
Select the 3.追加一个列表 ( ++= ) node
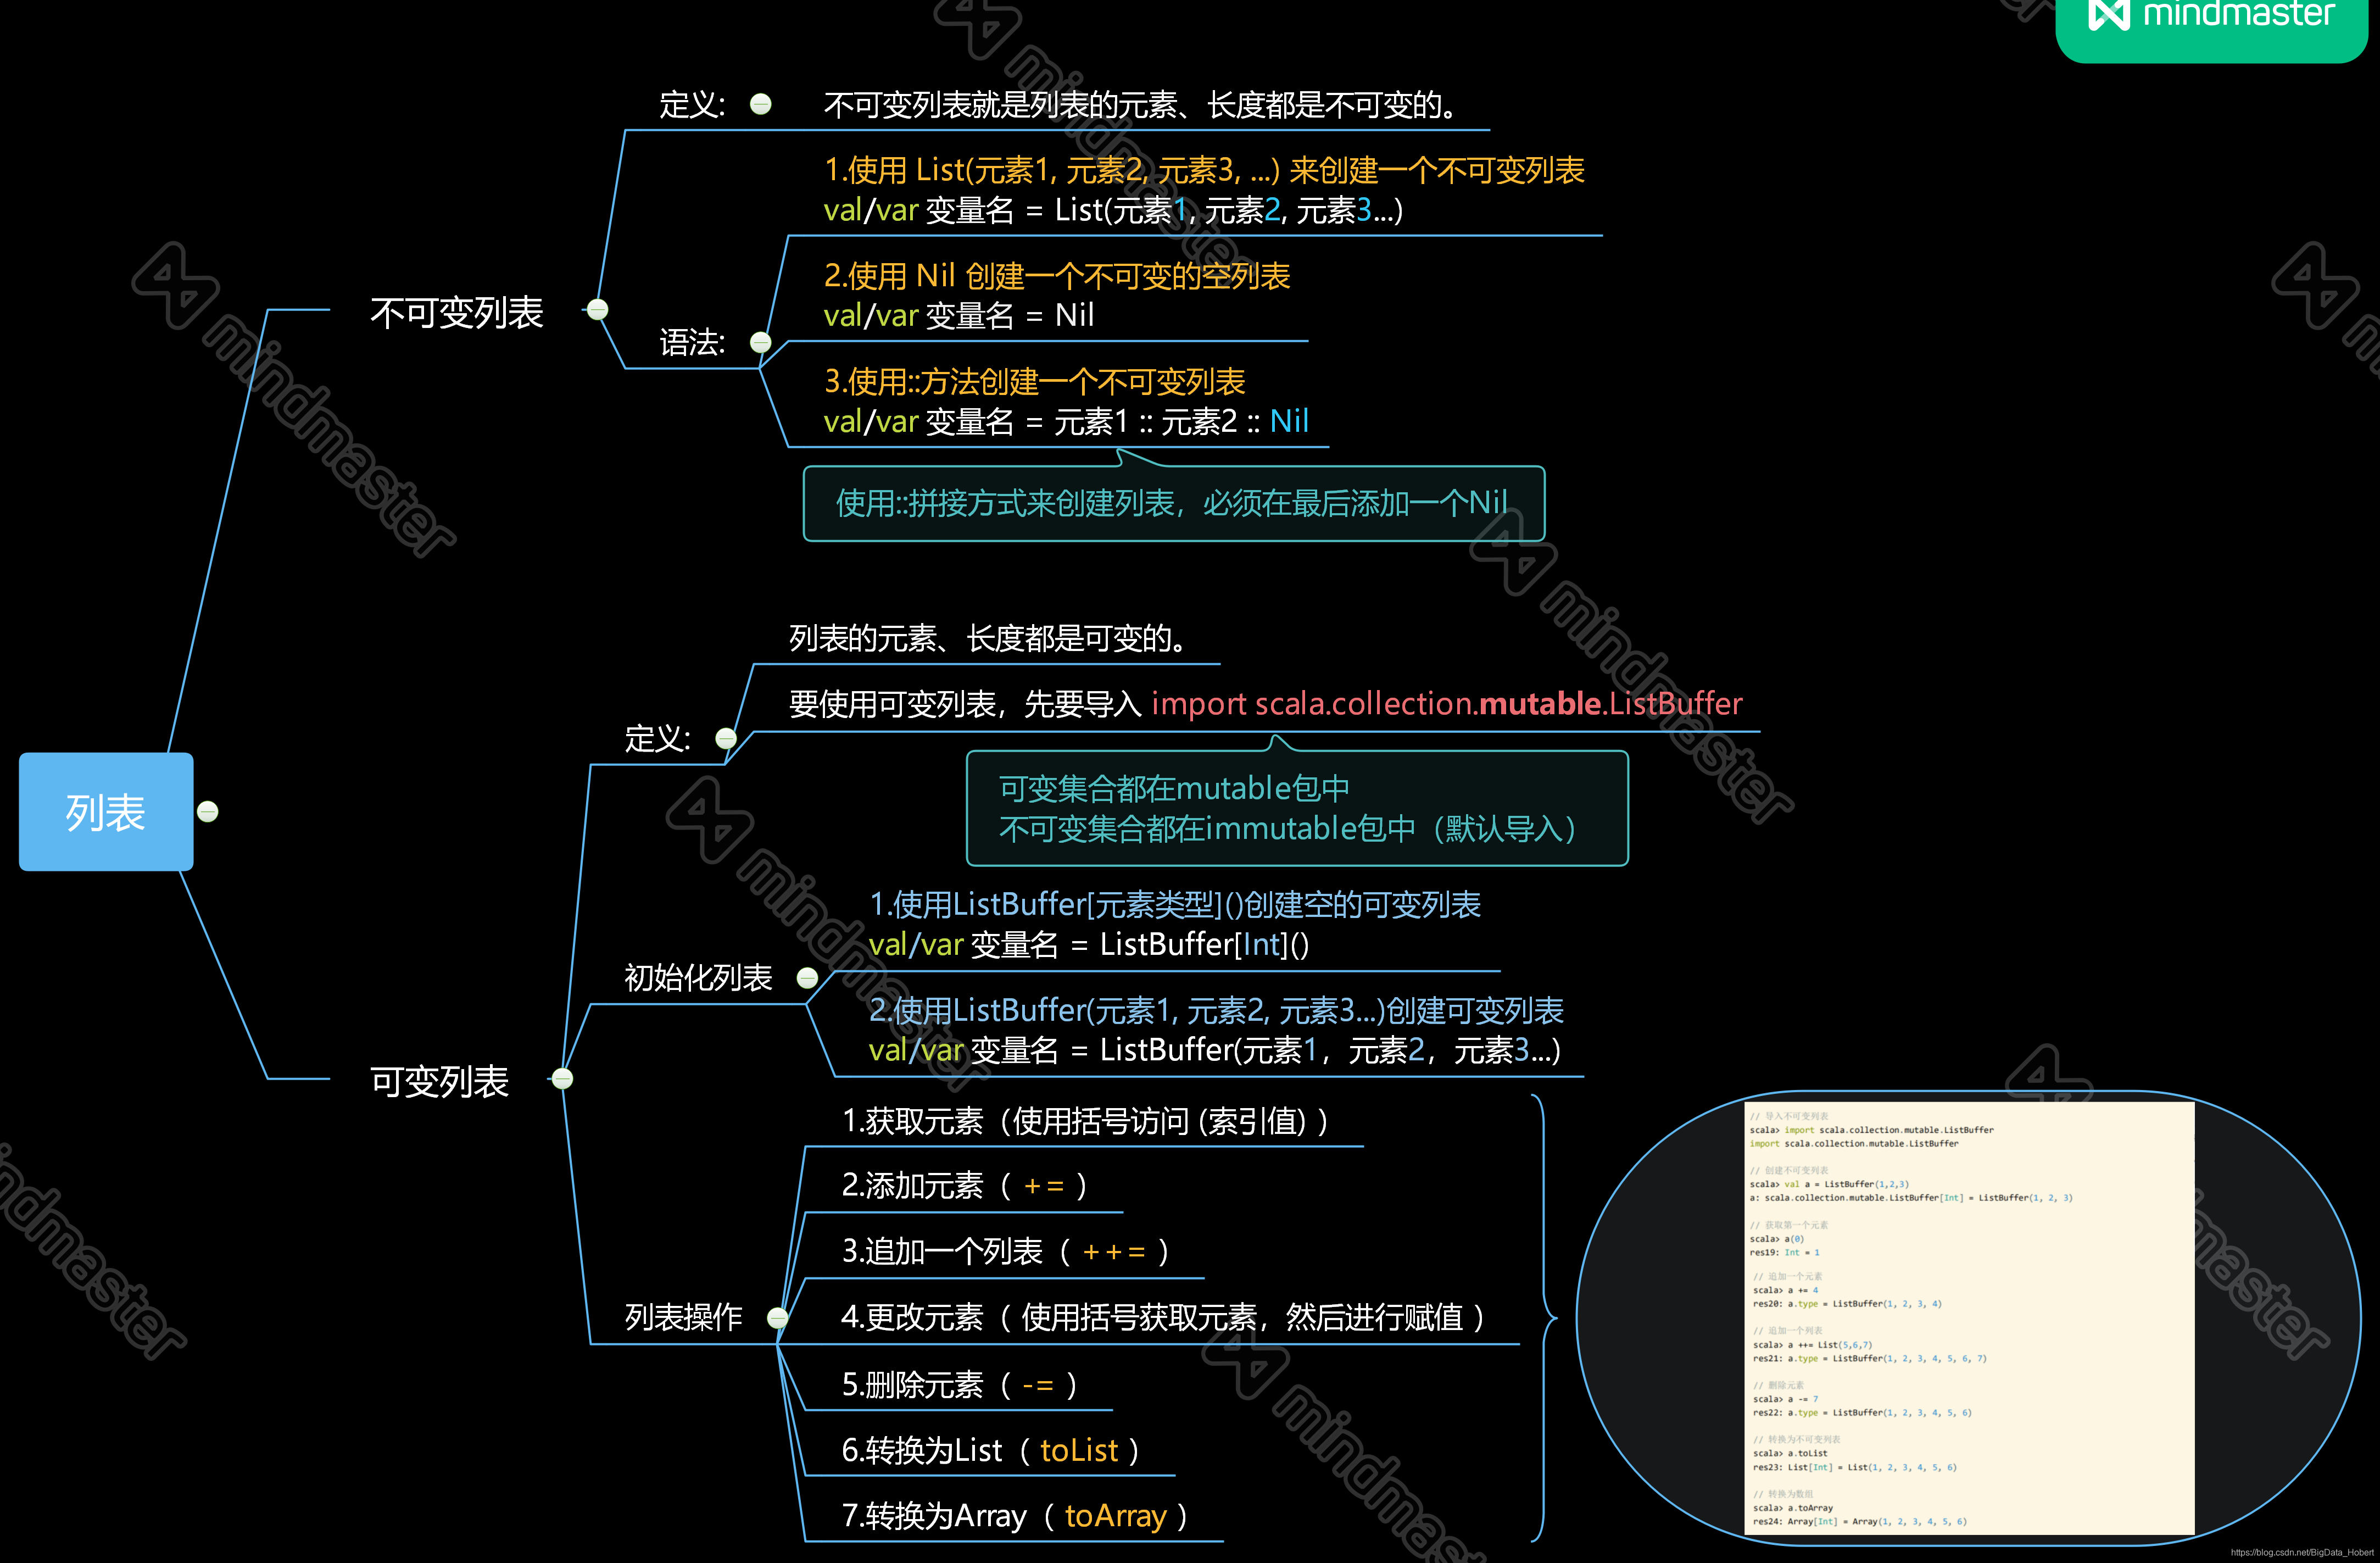(x=1005, y=1252)
